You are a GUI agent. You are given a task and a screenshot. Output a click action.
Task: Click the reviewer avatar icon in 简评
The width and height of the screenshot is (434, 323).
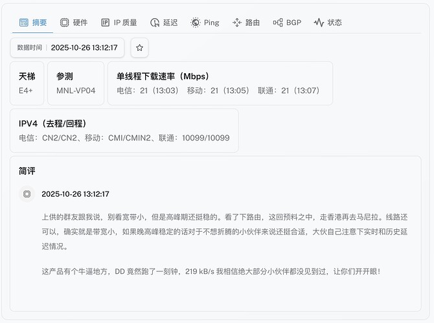tap(27, 194)
